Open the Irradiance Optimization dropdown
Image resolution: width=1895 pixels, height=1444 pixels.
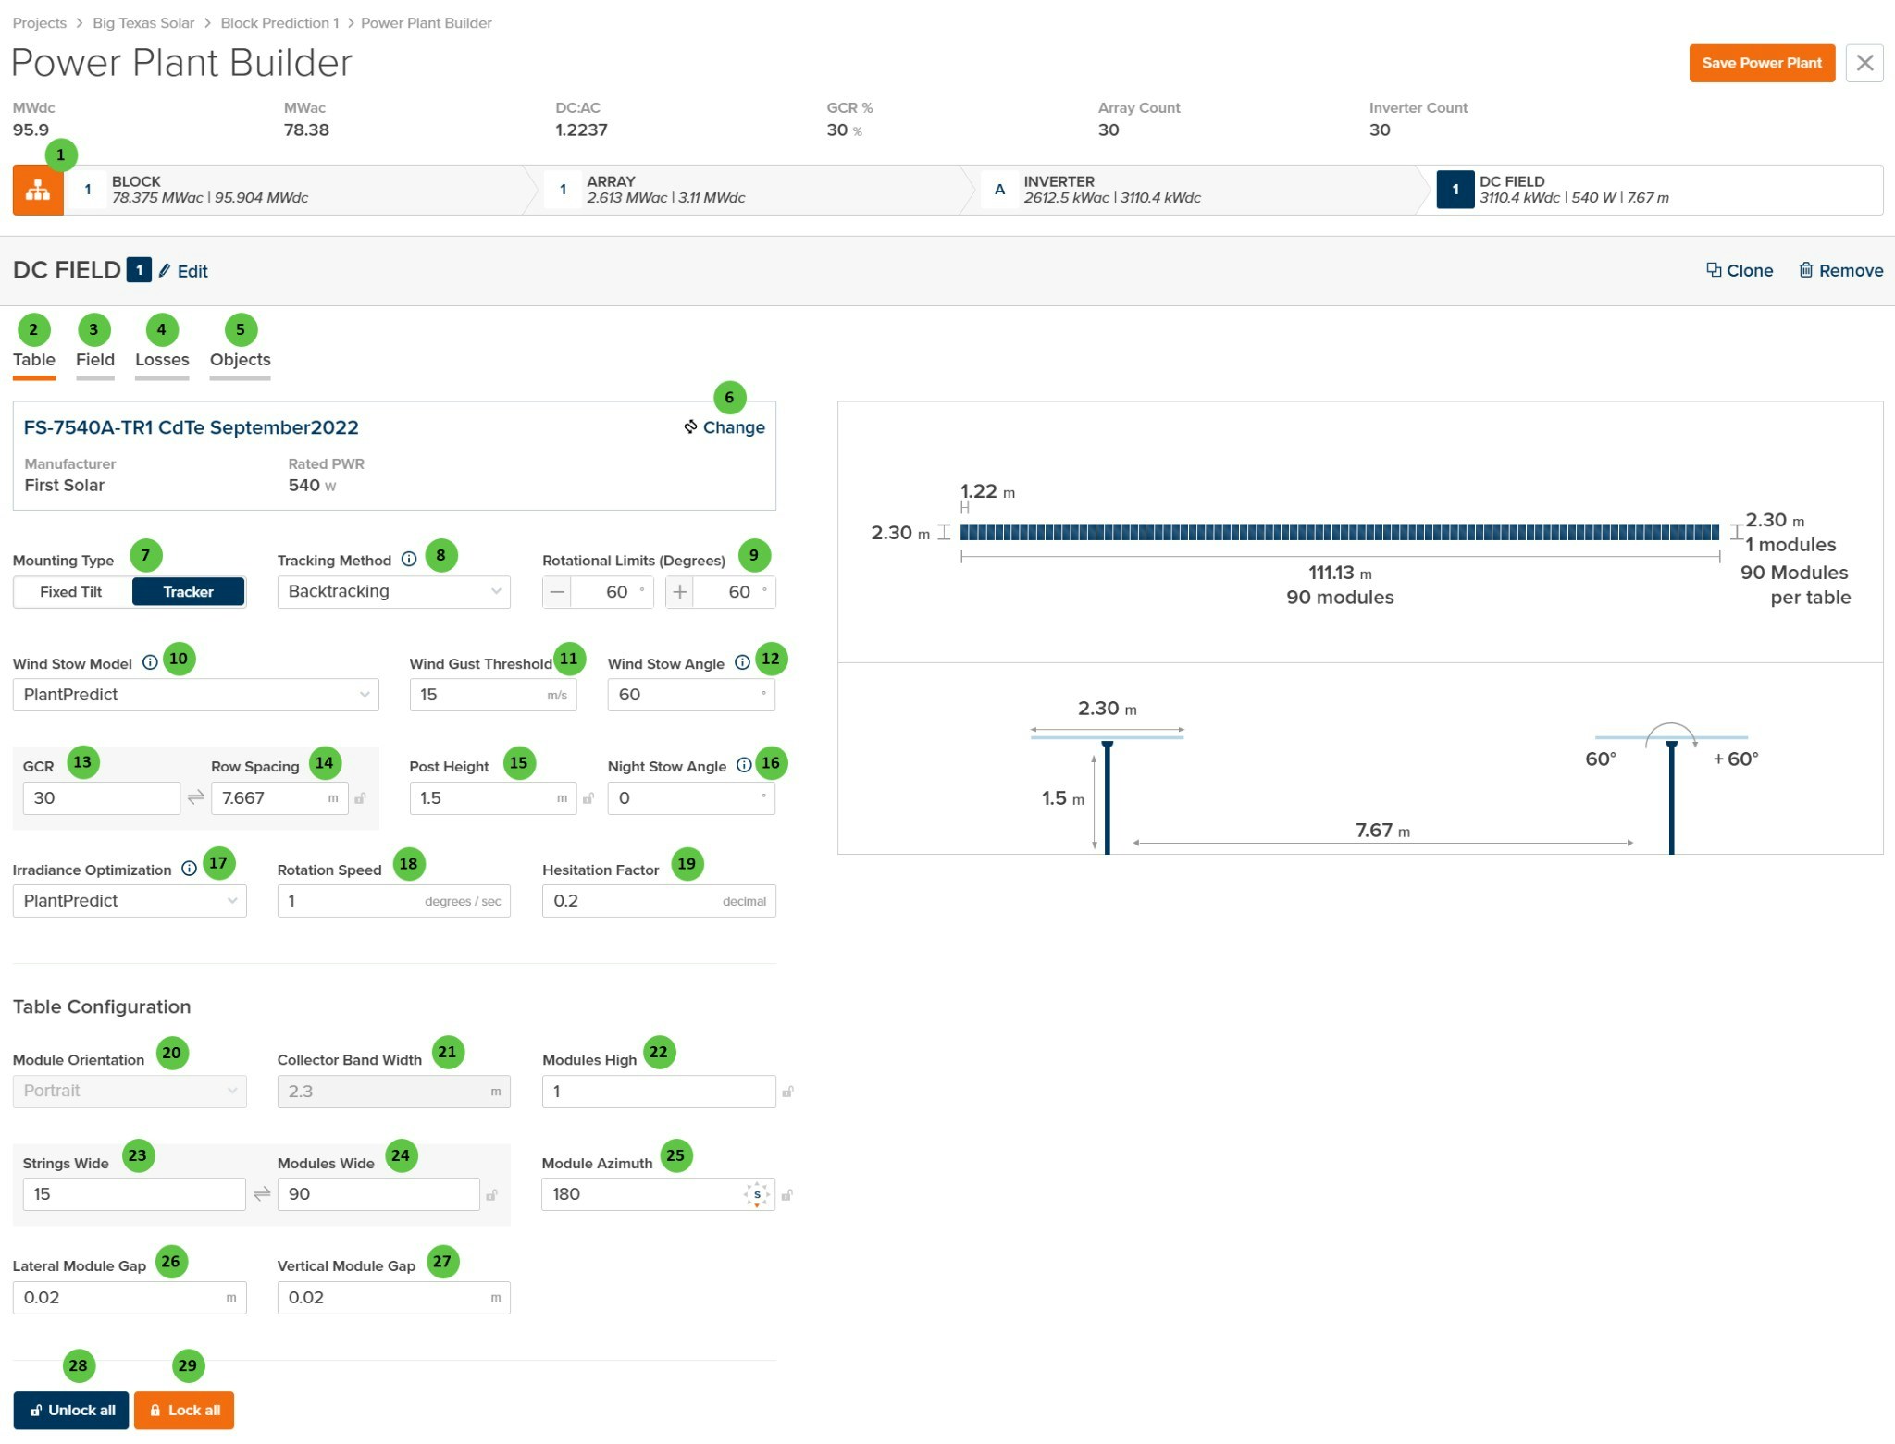[x=130, y=901]
